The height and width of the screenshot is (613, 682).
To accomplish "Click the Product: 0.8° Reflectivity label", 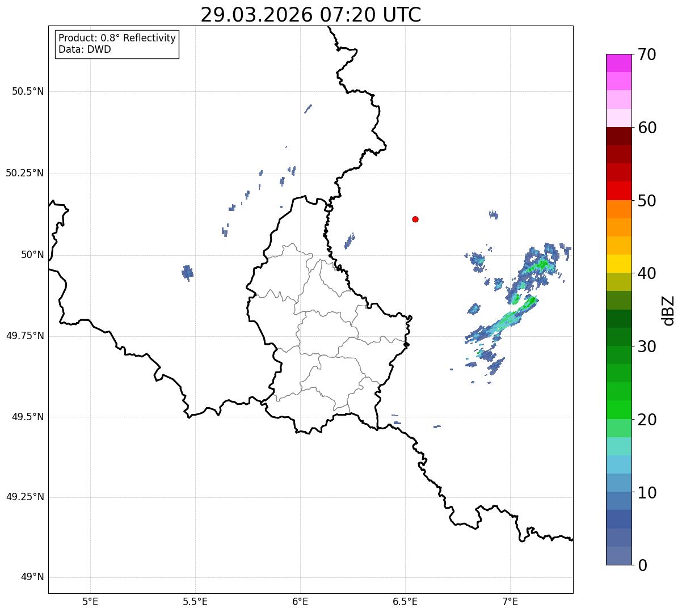I will click(117, 38).
